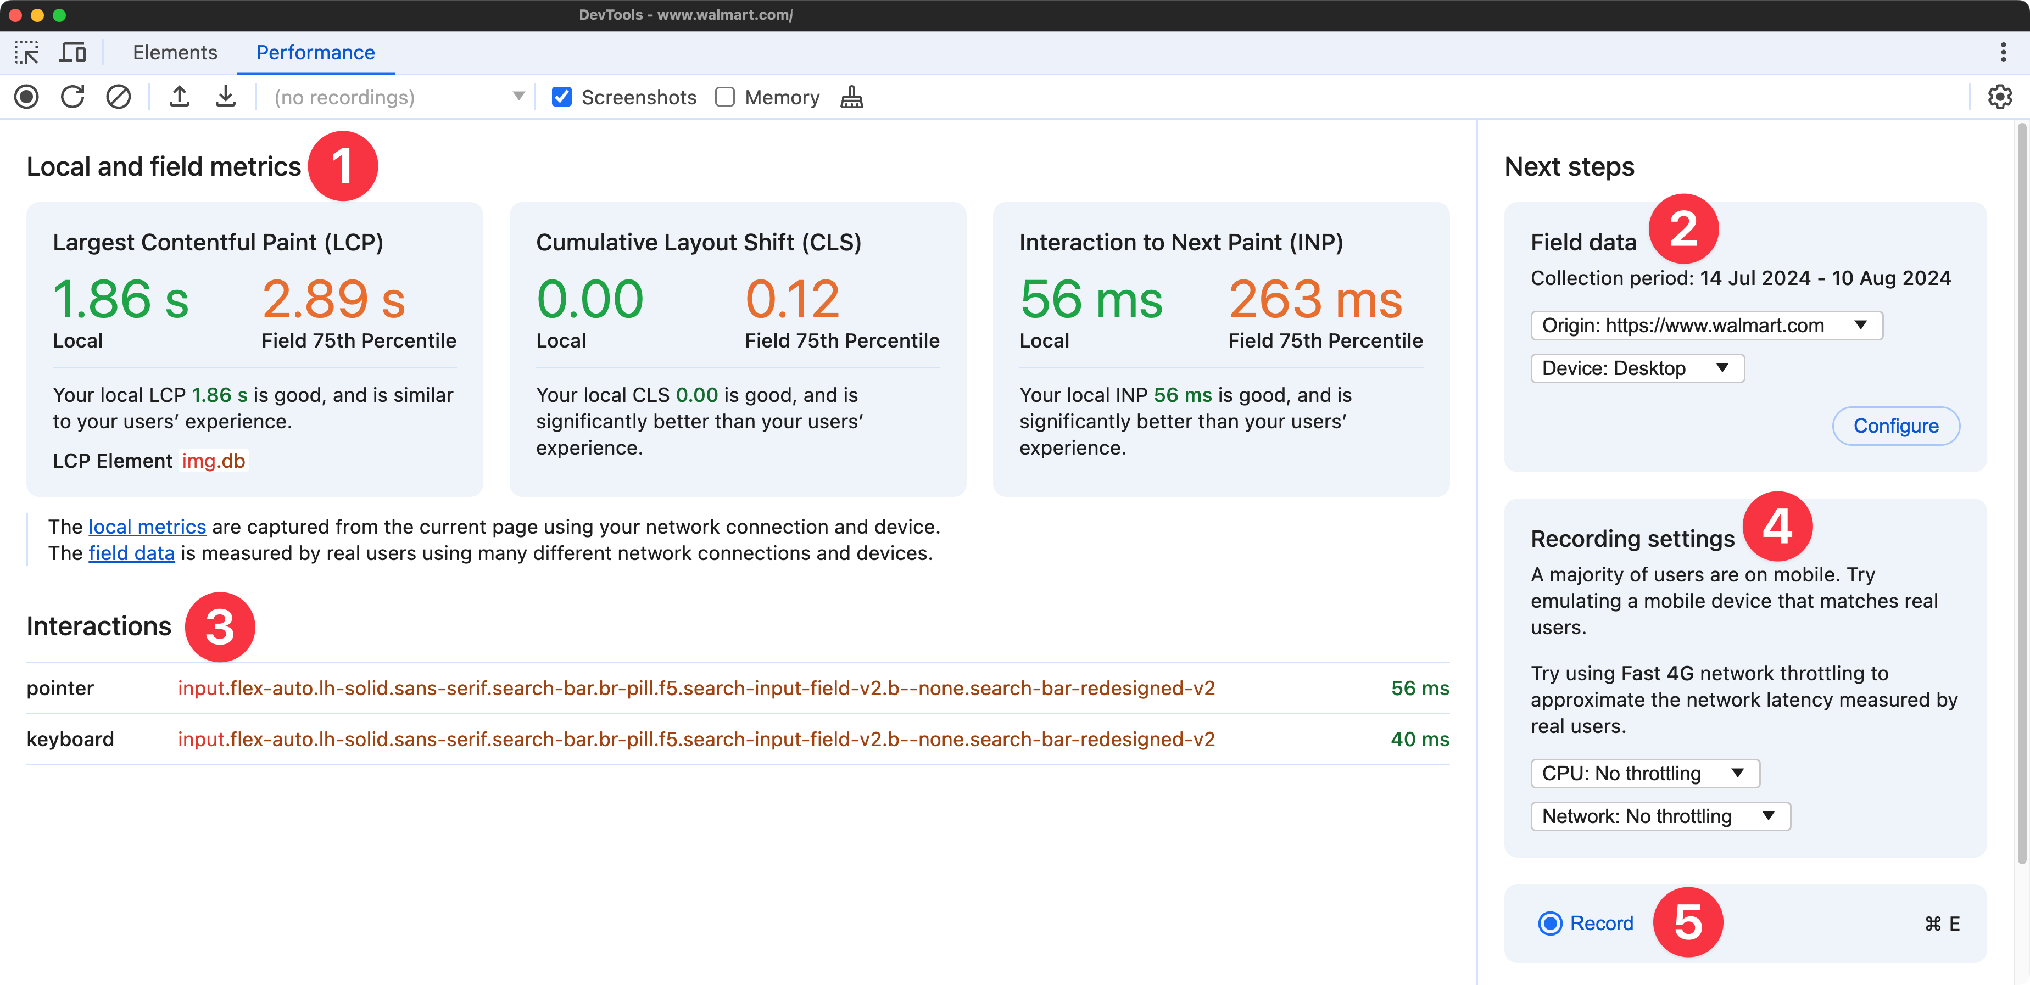Click the download profile export icon
Viewport: 2030px width, 985px height.
[x=225, y=97]
